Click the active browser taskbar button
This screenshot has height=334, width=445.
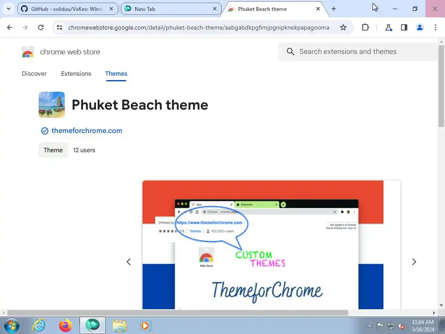[x=93, y=325]
